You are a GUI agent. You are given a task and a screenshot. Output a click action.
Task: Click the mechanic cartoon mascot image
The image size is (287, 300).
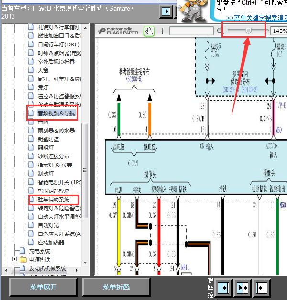[192, 11]
